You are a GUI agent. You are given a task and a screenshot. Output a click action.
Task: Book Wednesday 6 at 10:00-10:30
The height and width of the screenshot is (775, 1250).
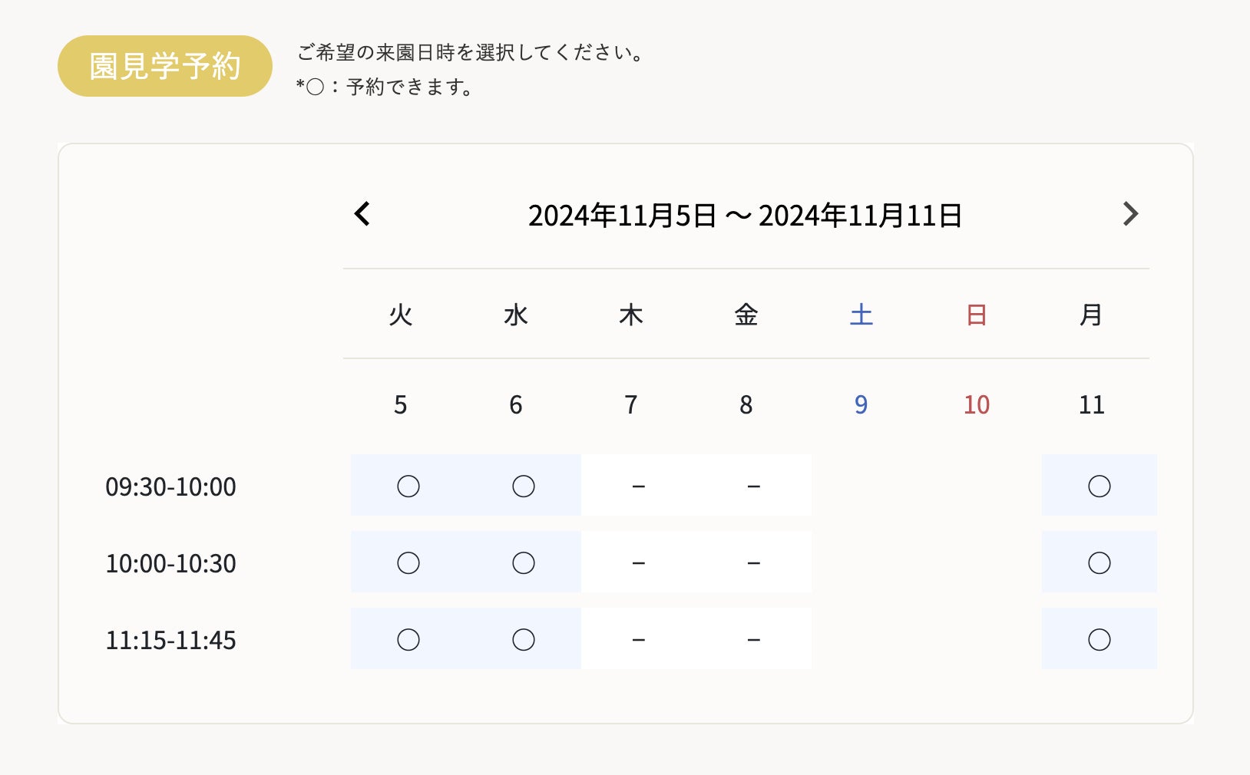click(x=523, y=562)
